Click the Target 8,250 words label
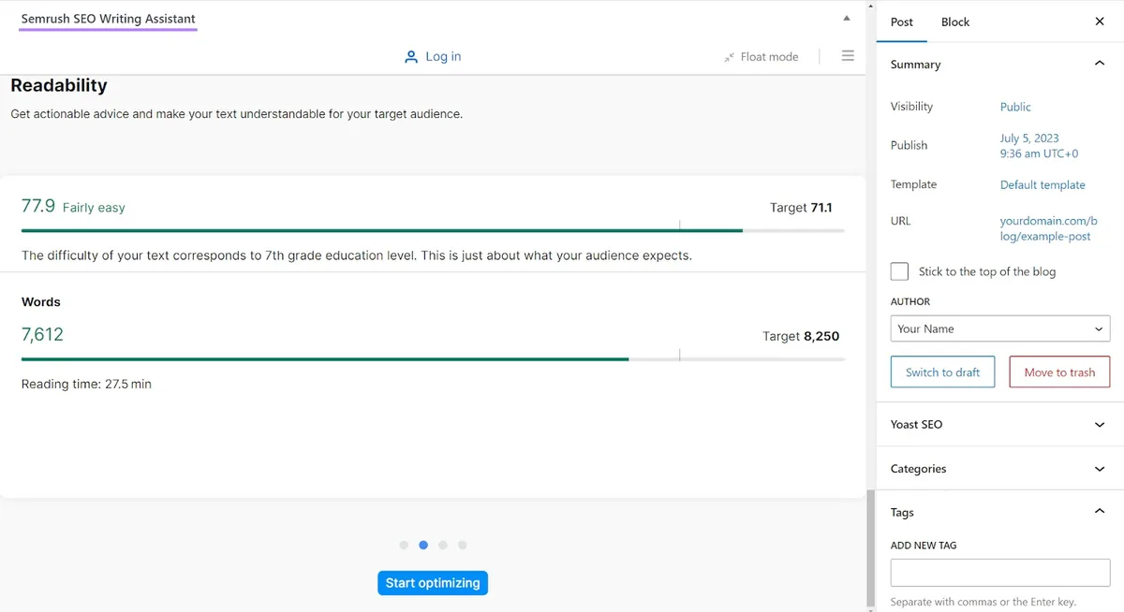This screenshot has width=1124, height=612. (801, 336)
